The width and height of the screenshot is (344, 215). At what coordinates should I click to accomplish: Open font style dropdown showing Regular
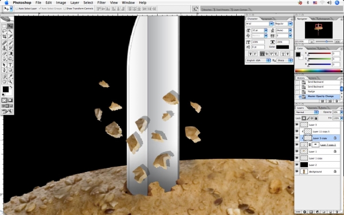pos(290,24)
